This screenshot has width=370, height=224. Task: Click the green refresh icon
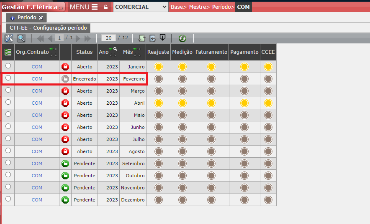(182, 38)
